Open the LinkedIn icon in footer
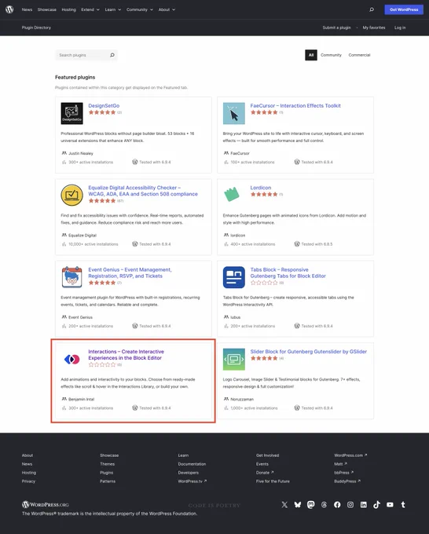 [364, 505]
